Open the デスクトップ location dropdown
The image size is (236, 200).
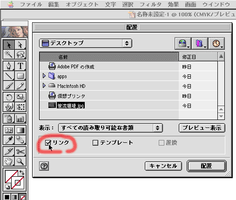86,43
